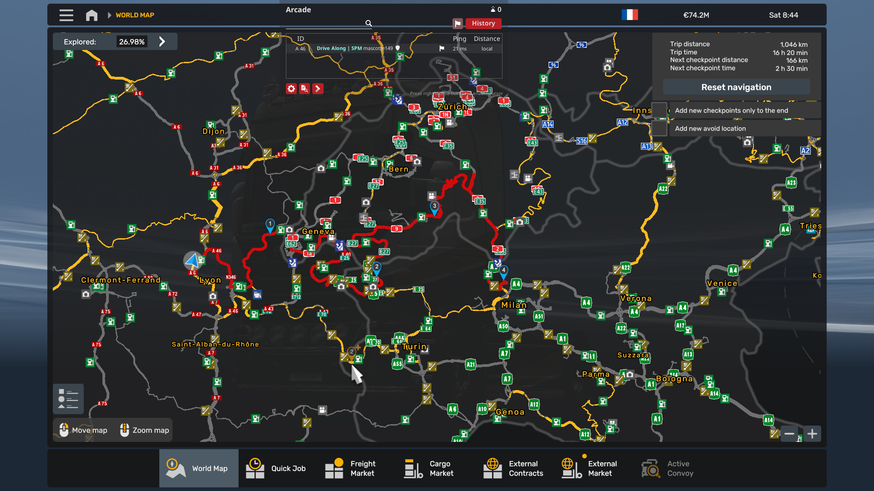Click the Milan city label
The image size is (874, 491).
tap(514, 305)
